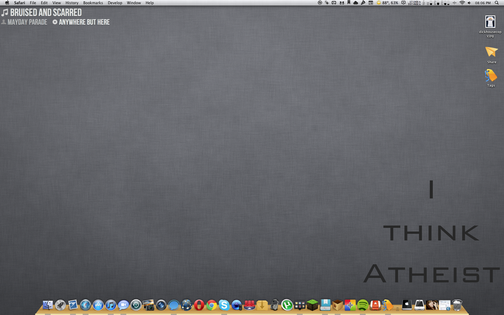
Task: Toggle the Bluetooth menu bar icon
Action: coord(454,3)
